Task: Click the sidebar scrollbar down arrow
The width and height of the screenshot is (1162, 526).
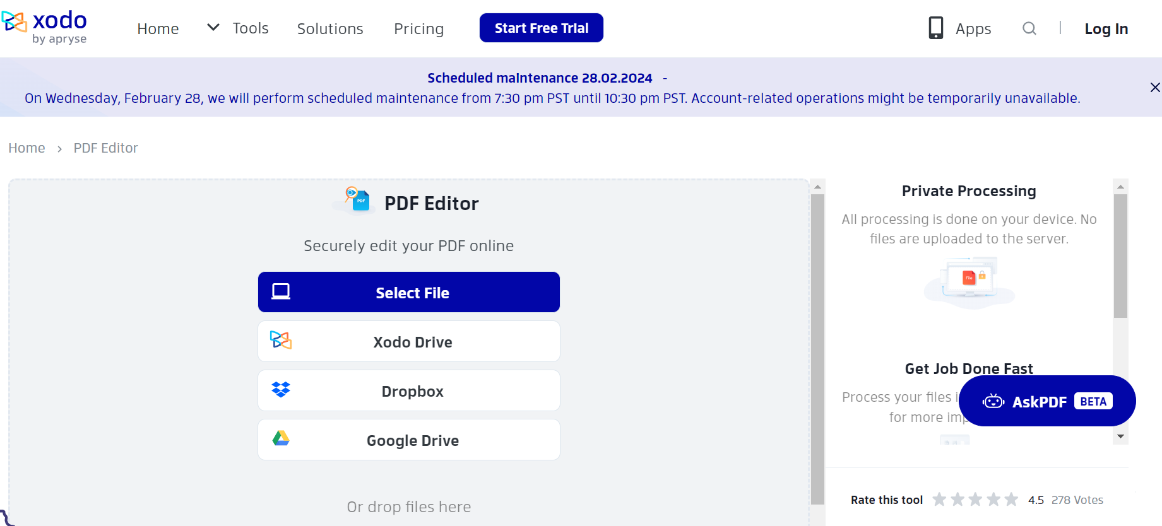Action: pos(1120,436)
